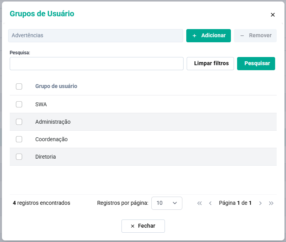
Task: Check the Administração group checkbox
Action: pyautogui.click(x=19, y=122)
